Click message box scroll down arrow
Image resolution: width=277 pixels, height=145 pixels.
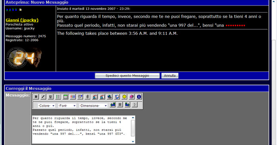pos(133,141)
